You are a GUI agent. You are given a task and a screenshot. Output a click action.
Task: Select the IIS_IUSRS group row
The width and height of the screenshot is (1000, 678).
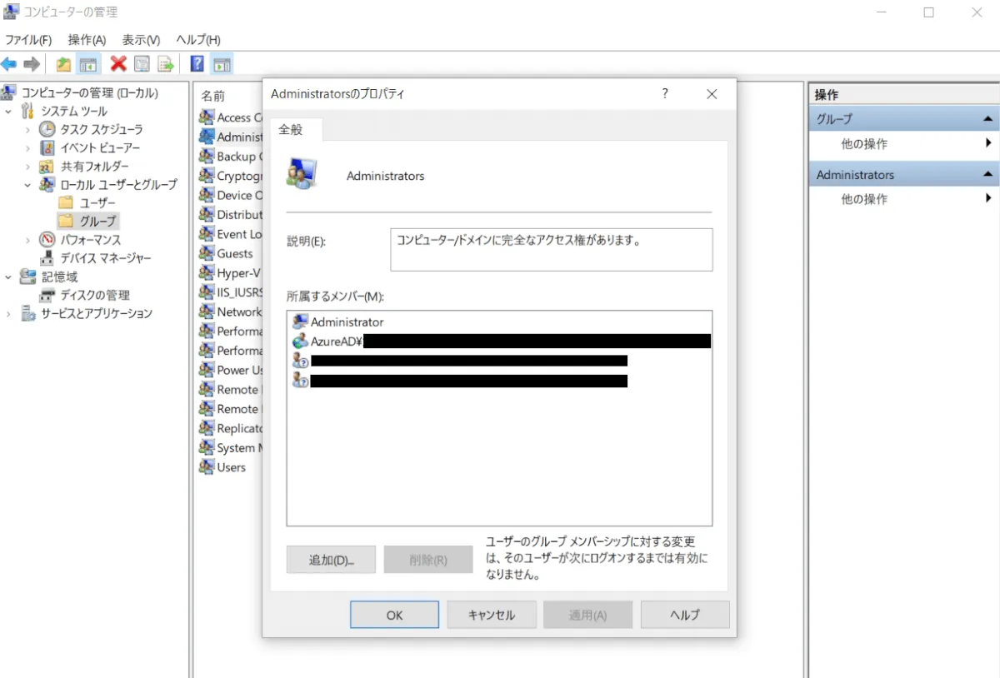230,292
